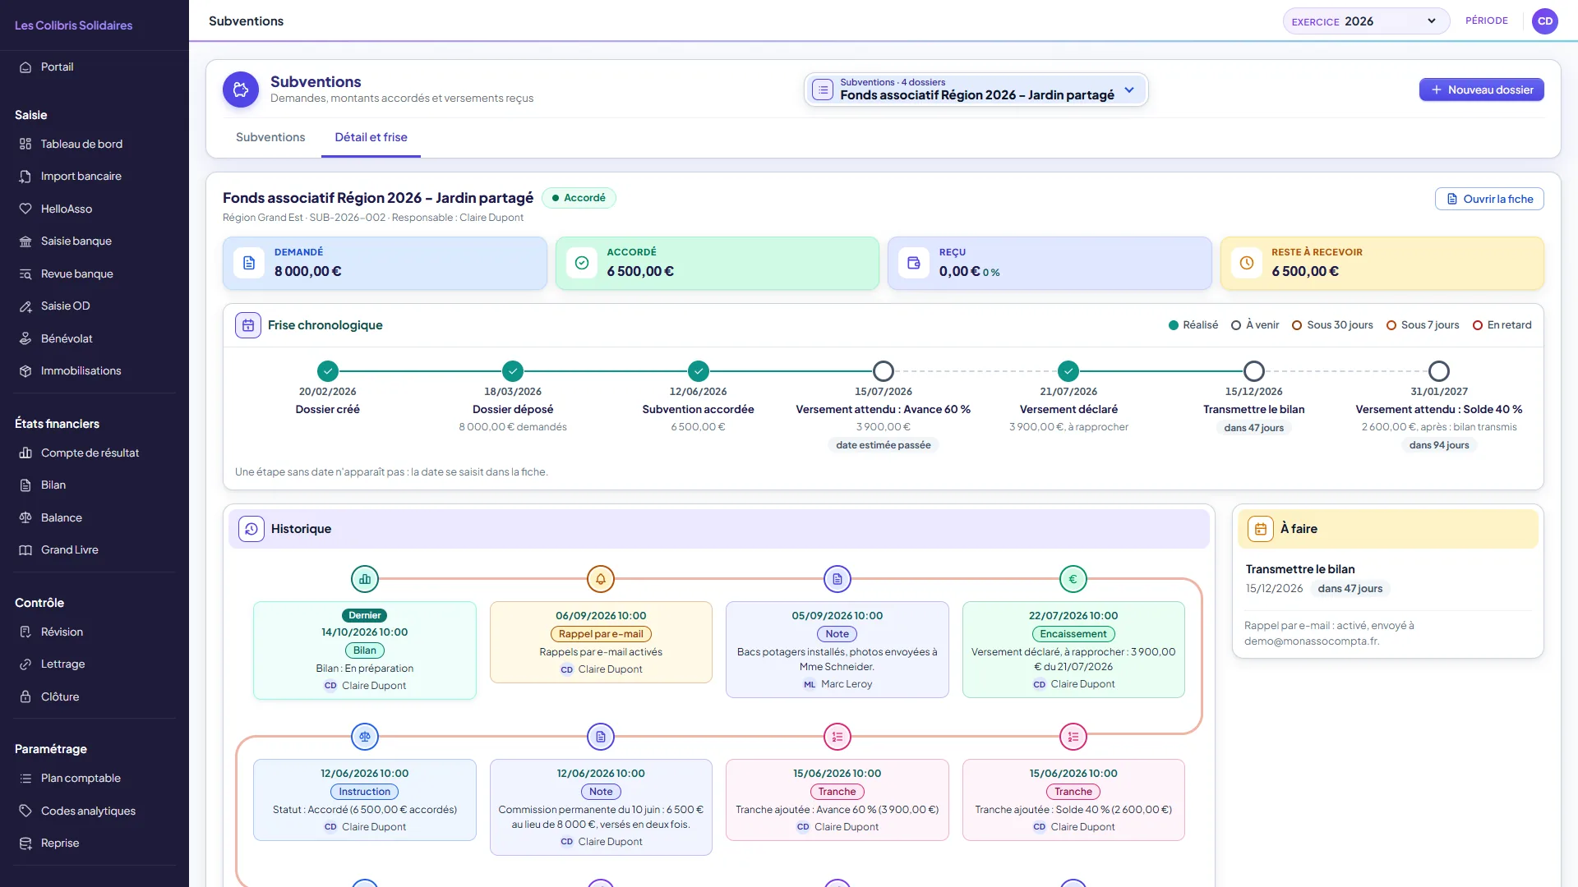Image resolution: width=1578 pixels, height=887 pixels.
Task: Click the Grand Livre book icon
Action: [x=25, y=550]
